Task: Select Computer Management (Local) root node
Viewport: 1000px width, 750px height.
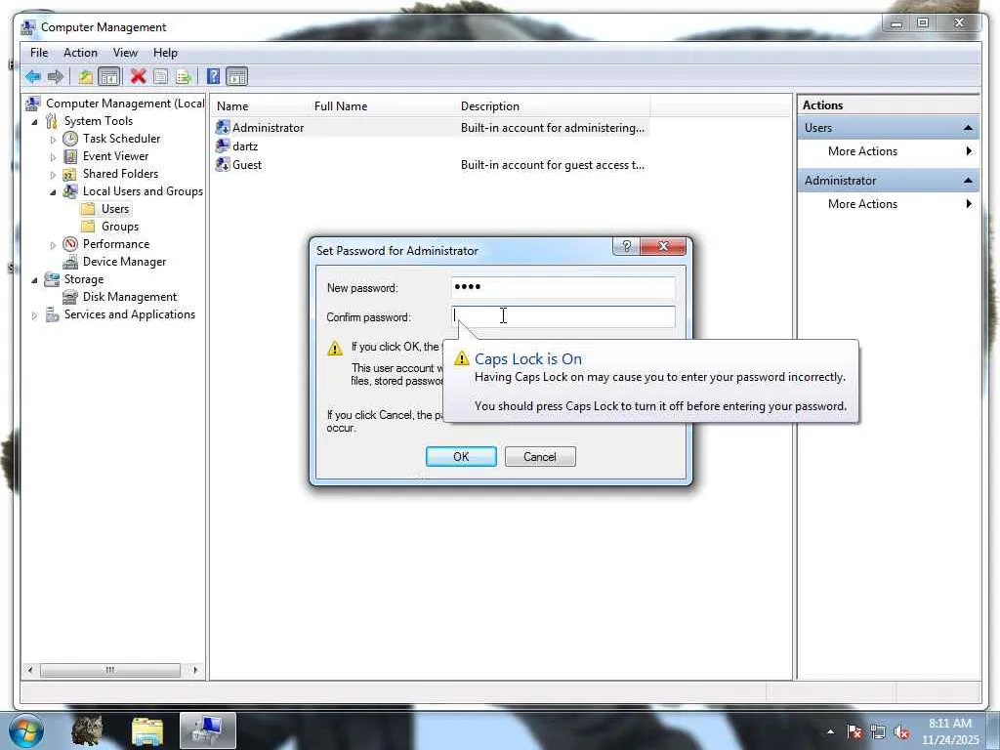Action: [125, 104]
